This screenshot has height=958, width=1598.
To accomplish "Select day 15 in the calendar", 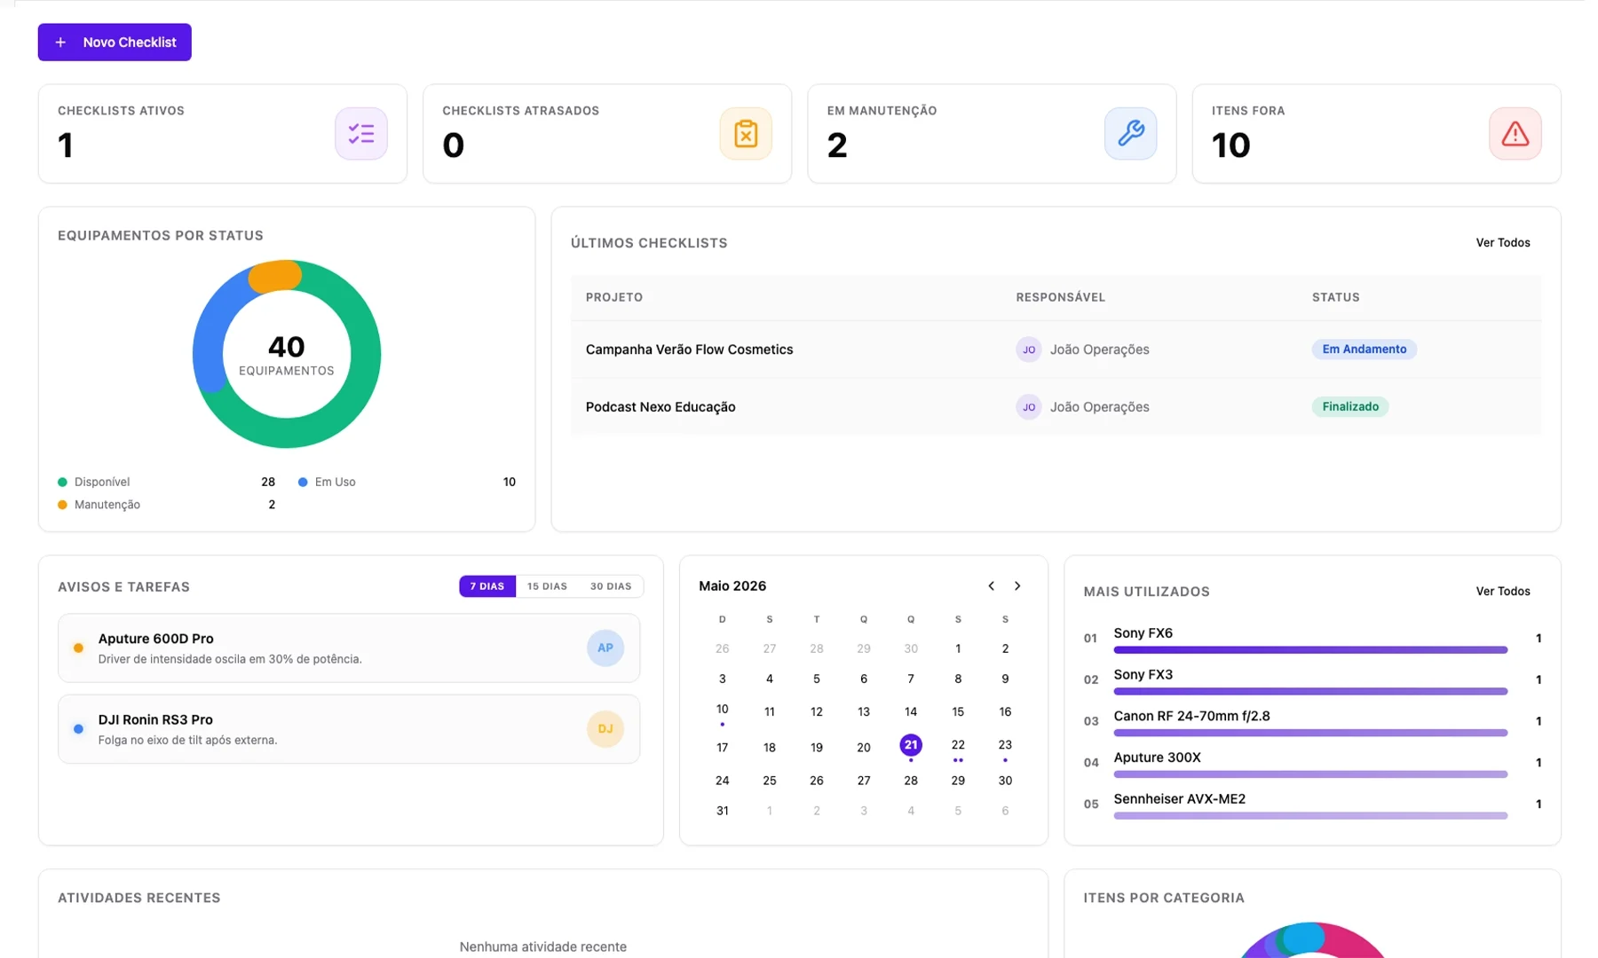I will tap(958, 711).
